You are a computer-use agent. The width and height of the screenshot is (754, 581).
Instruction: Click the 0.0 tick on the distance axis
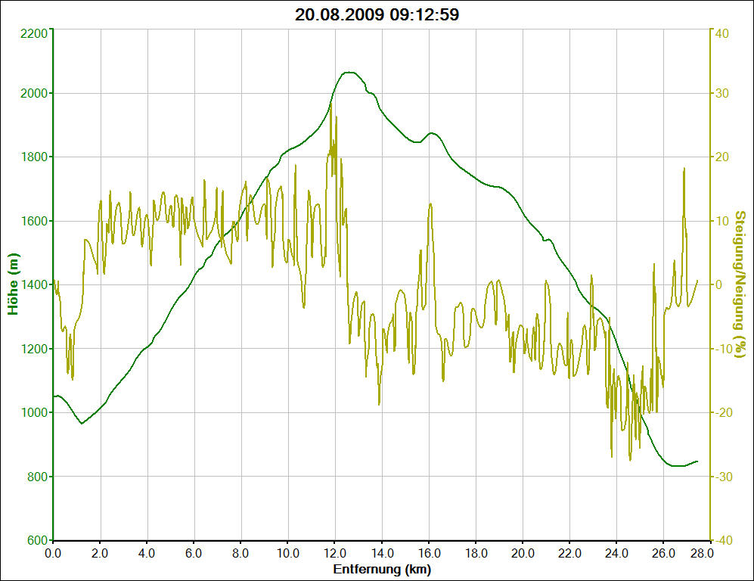(54, 553)
